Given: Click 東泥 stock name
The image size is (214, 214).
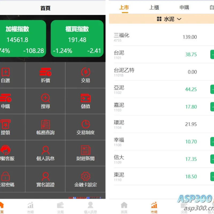Looking at the screenshot, I should (x=119, y=175).
